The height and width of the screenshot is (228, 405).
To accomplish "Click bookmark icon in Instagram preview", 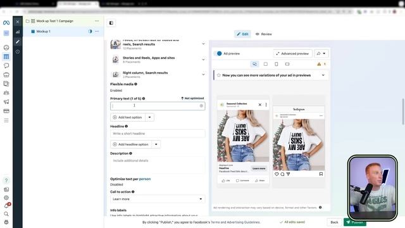I will pyautogui.click(x=321, y=174).
